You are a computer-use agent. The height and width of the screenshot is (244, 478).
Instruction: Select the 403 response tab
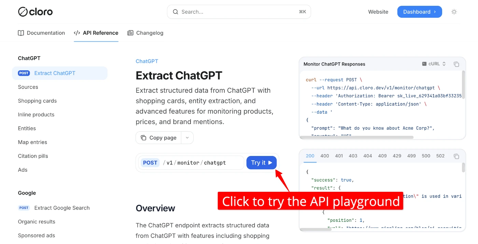tap(353, 156)
